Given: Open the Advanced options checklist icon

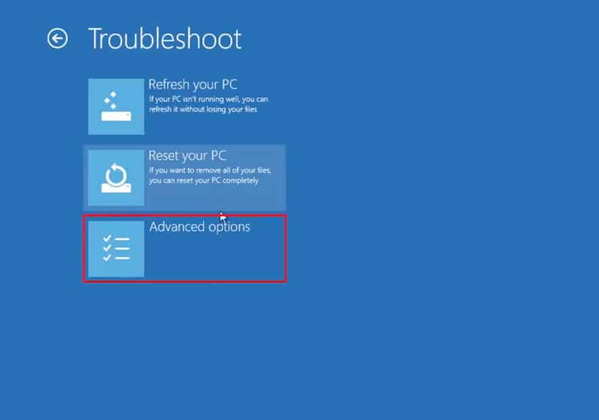Looking at the screenshot, I should coord(116,249).
